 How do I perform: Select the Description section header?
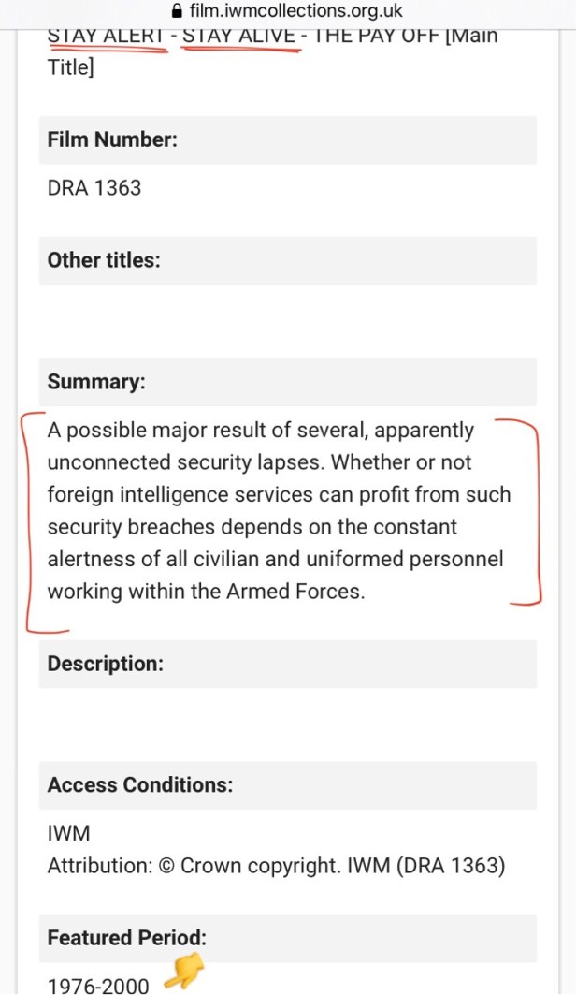point(106,664)
